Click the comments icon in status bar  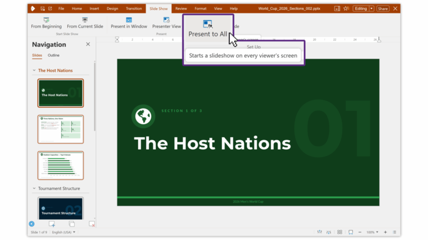coord(329,232)
